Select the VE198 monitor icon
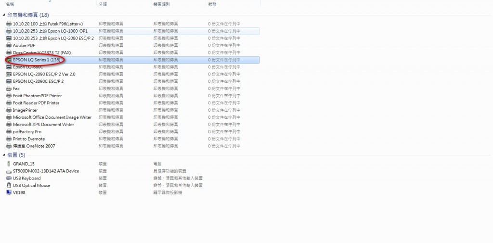The height and width of the screenshot is (243, 493). pyautogui.click(x=9, y=192)
